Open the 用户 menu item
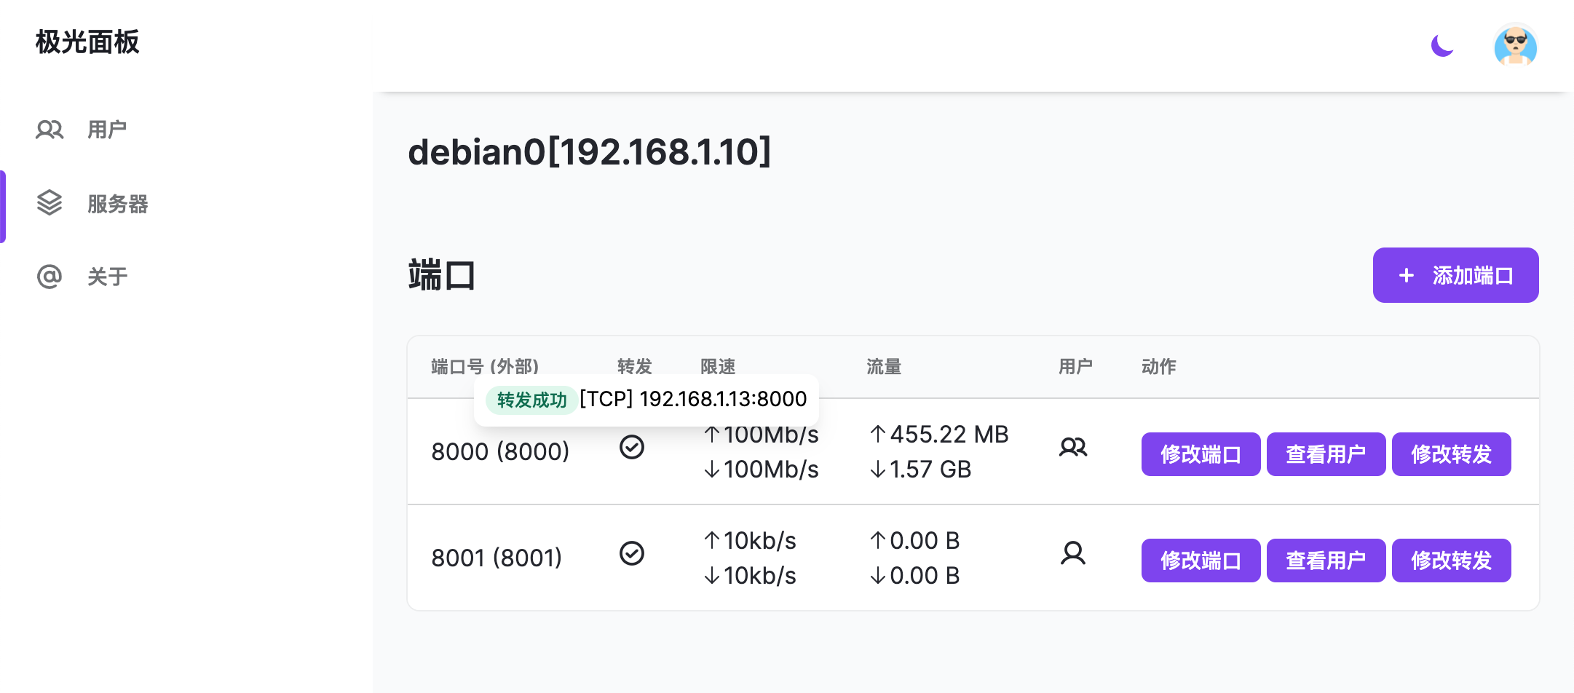 (x=107, y=130)
